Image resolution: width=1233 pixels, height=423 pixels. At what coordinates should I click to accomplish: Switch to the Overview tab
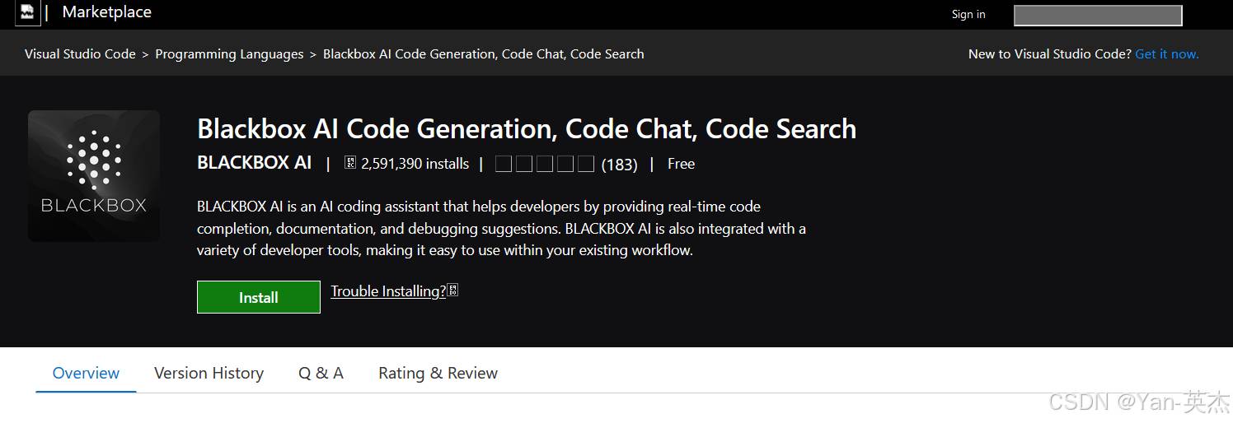click(x=86, y=373)
